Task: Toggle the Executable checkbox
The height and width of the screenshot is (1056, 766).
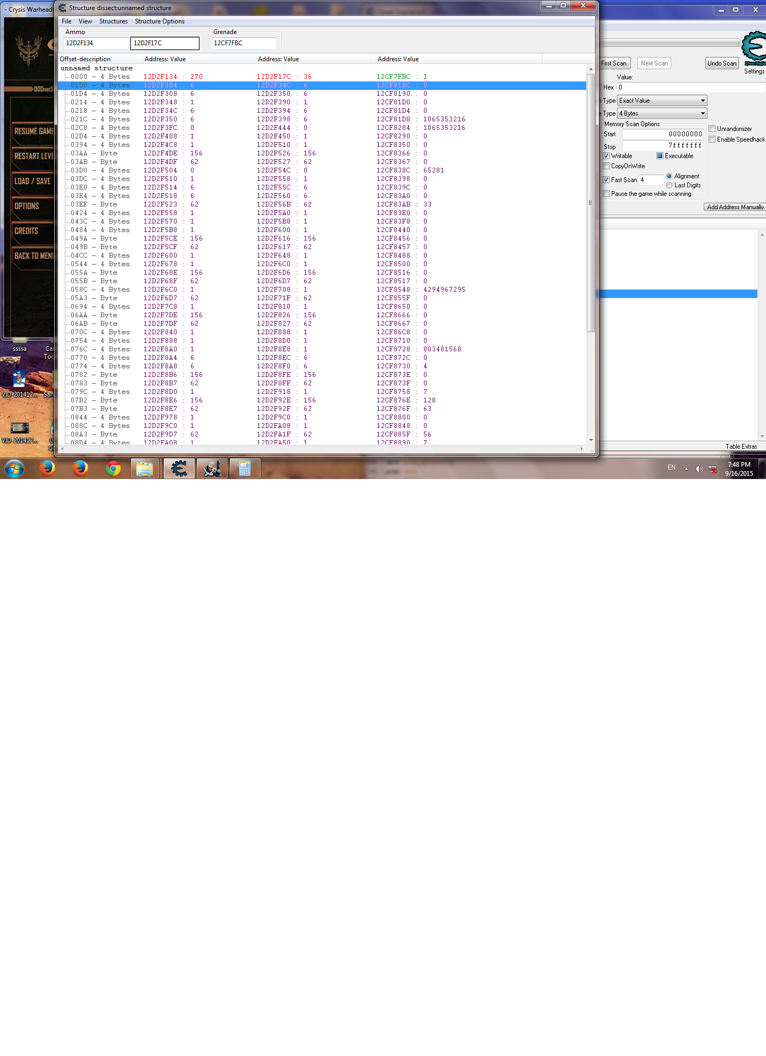Action: coord(660,156)
